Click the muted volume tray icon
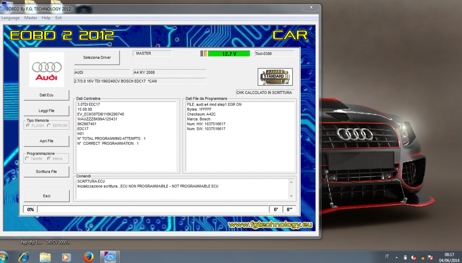Image resolution: width=462 pixels, height=263 pixels. coord(413,257)
